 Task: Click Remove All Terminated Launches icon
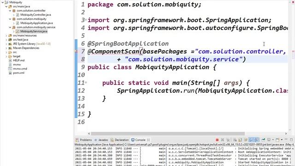click(228, 140)
